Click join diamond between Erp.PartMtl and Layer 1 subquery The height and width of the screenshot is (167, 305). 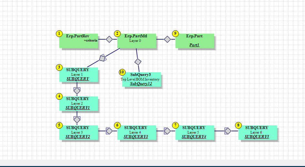(103, 58)
